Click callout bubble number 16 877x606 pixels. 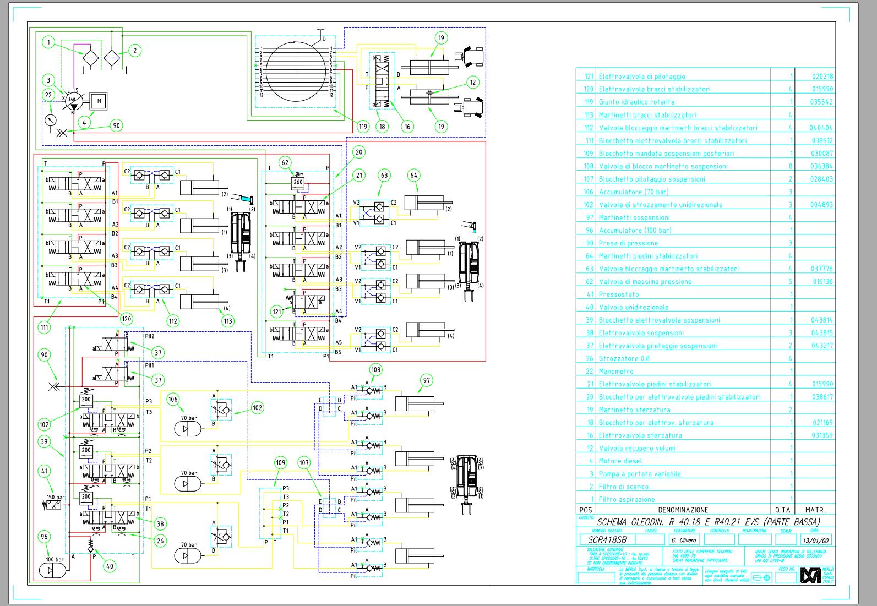pos(407,126)
